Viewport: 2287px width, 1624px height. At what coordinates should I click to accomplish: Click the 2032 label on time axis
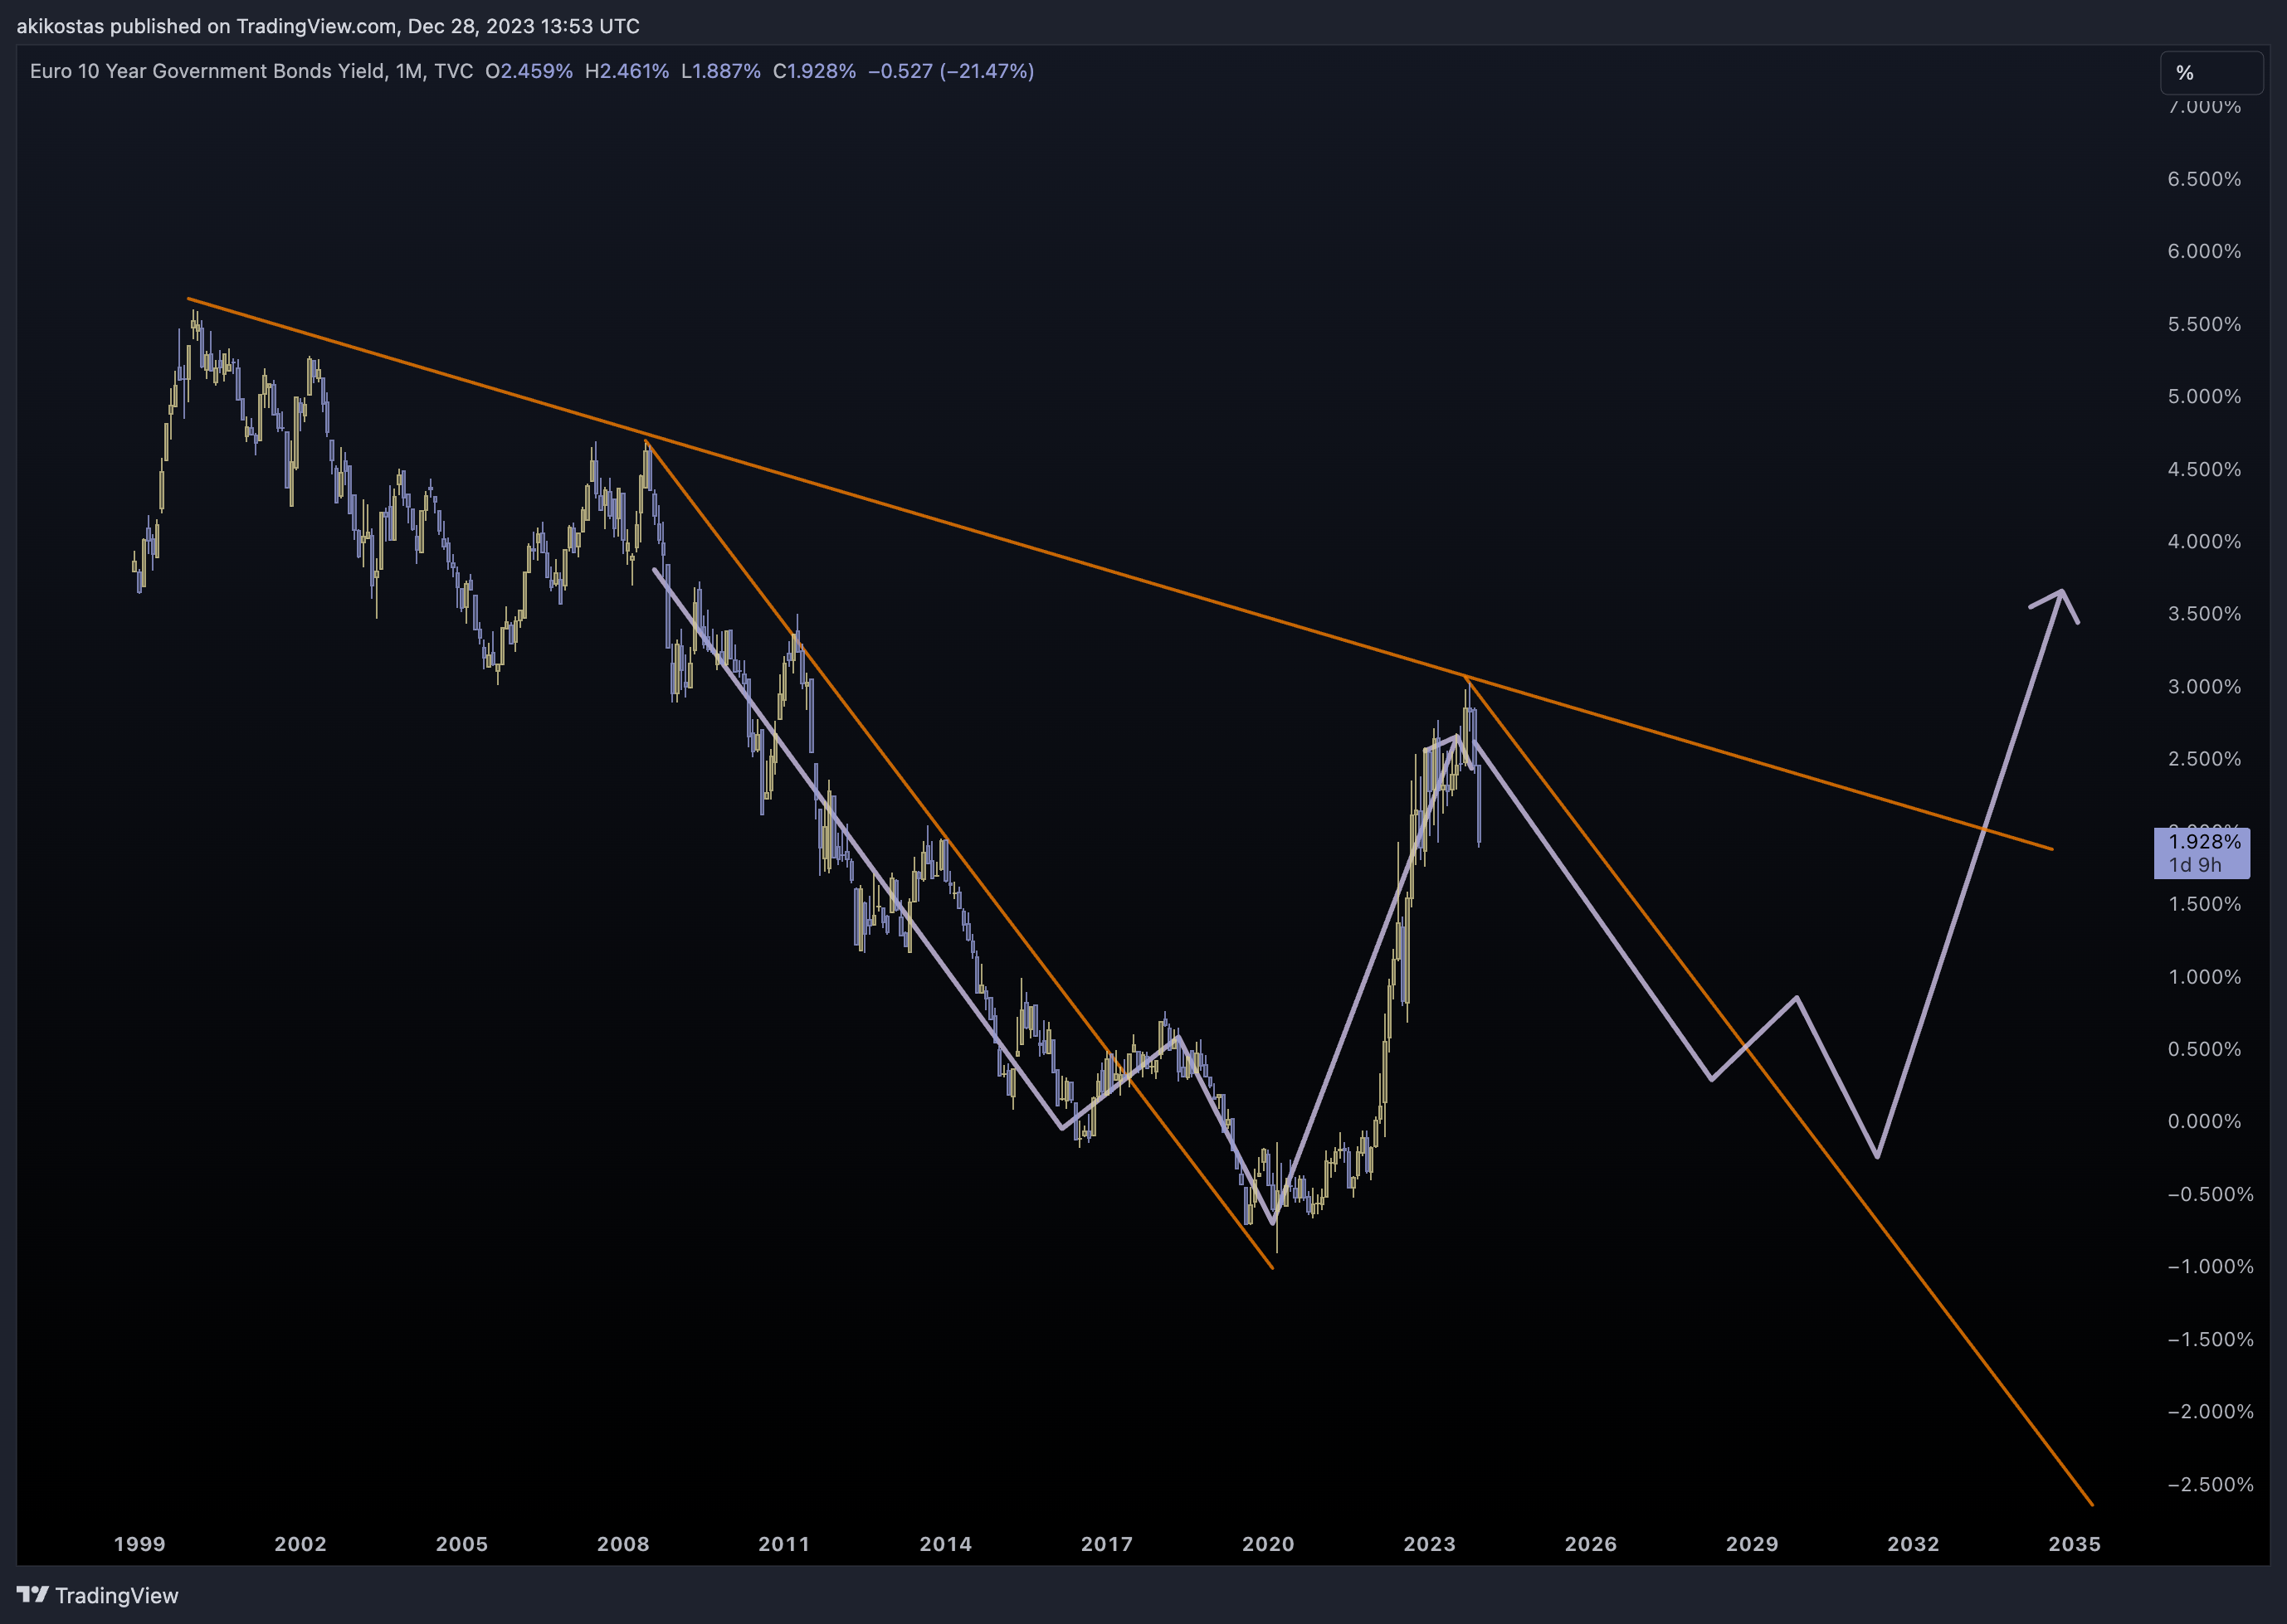[x=1914, y=1544]
